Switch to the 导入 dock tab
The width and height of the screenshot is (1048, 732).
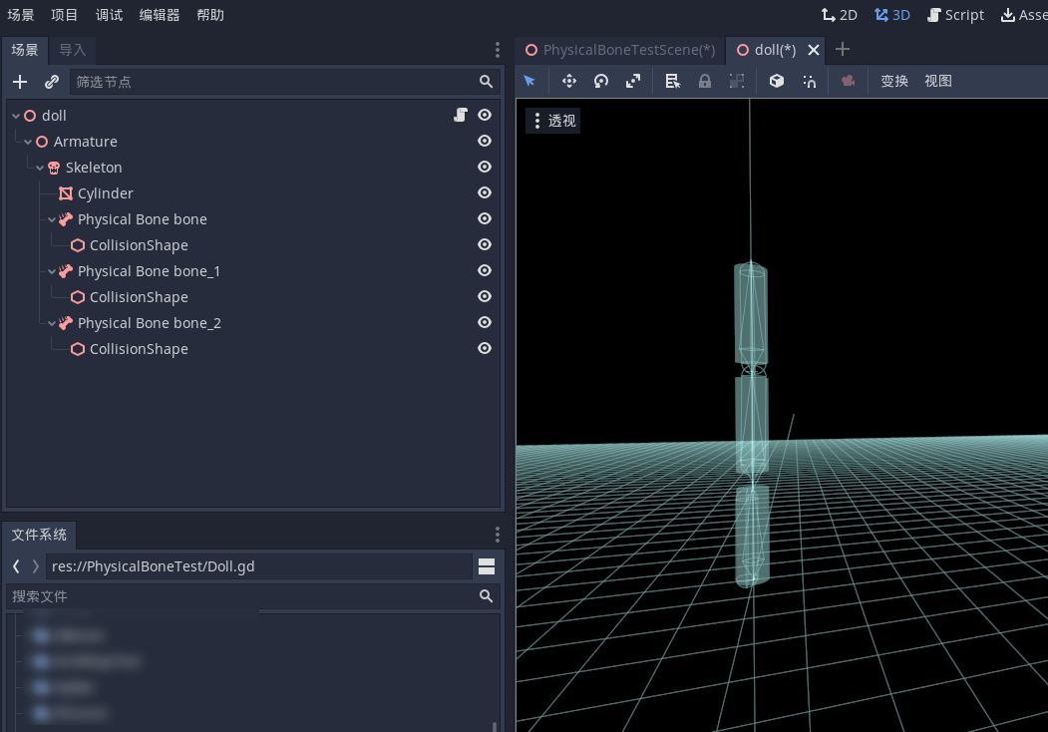pyautogui.click(x=72, y=50)
